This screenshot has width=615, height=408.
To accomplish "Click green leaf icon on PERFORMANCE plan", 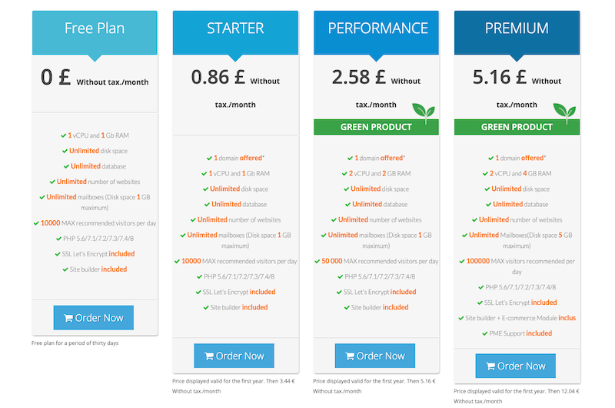I will [424, 113].
